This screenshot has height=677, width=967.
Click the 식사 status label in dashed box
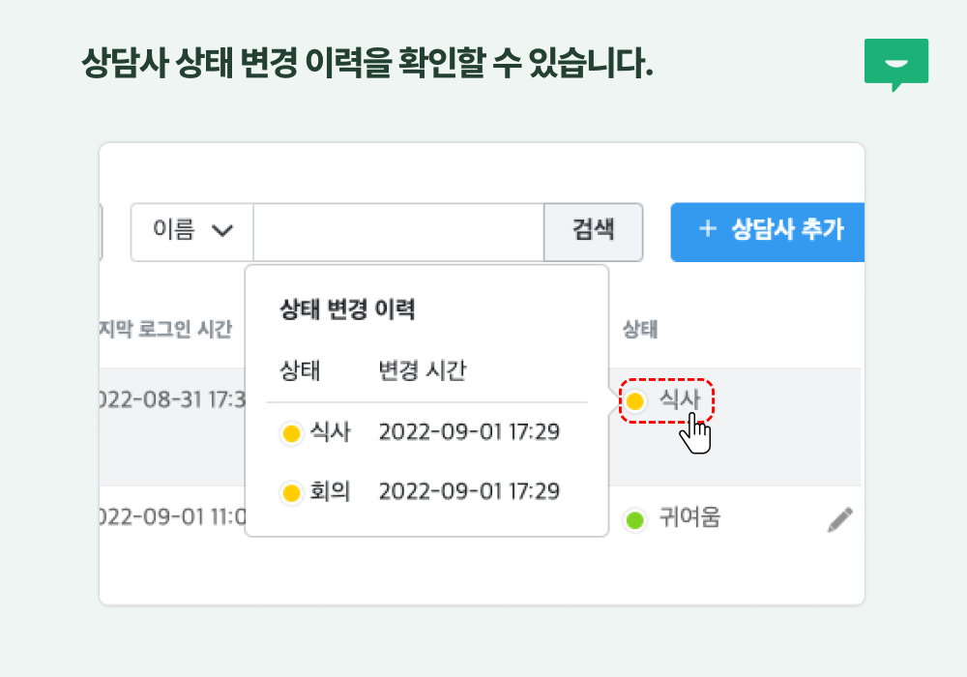click(680, 399)
